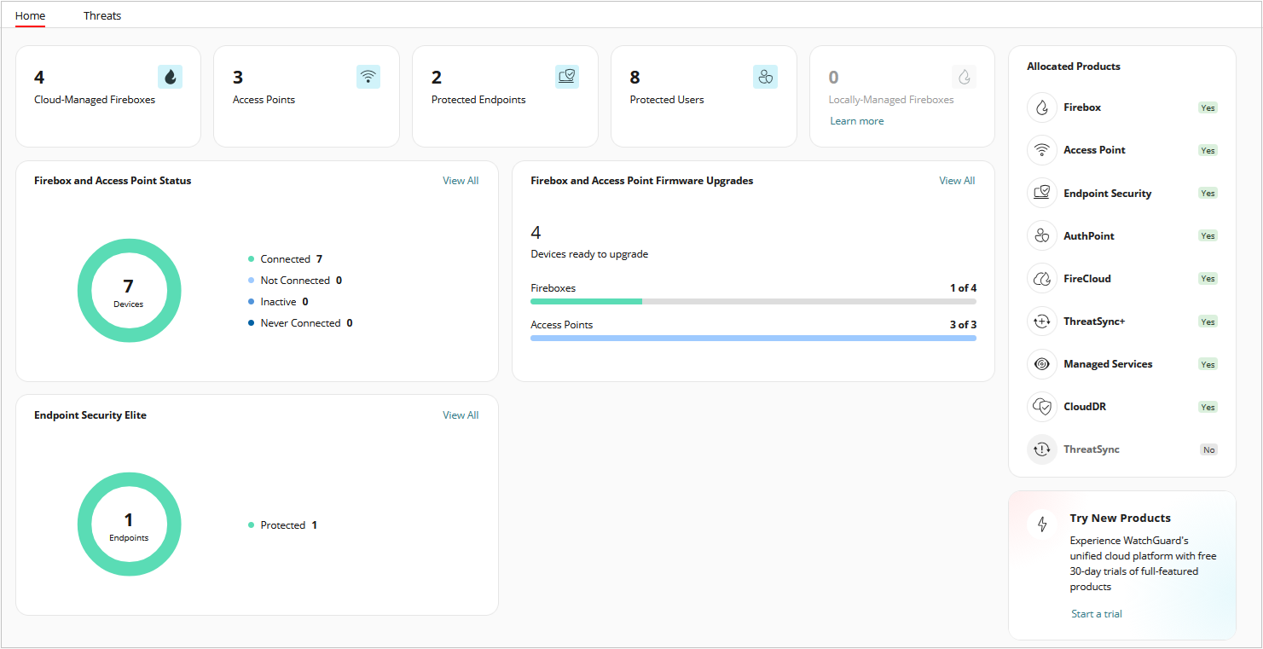Click the 1 Endpoints donut chart
Image resolution: width=1263 pixels, height=649 pixels.
coord(129,524)
